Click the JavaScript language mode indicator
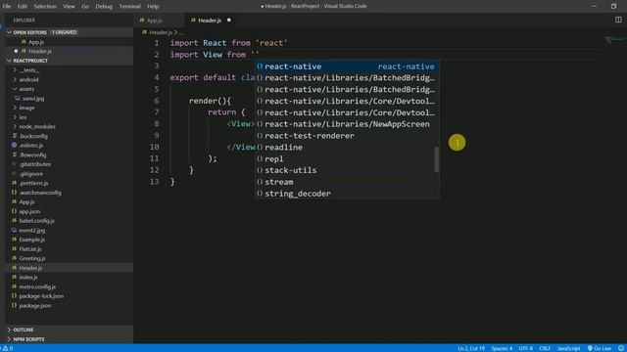 [x=569, y=348]
